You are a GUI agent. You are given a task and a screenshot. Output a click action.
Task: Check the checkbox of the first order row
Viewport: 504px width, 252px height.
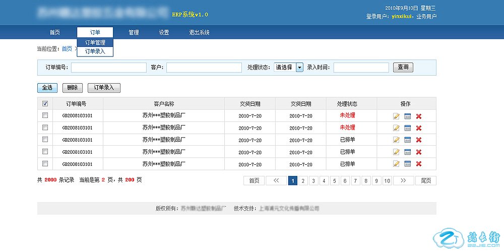(x=45, y=115)
